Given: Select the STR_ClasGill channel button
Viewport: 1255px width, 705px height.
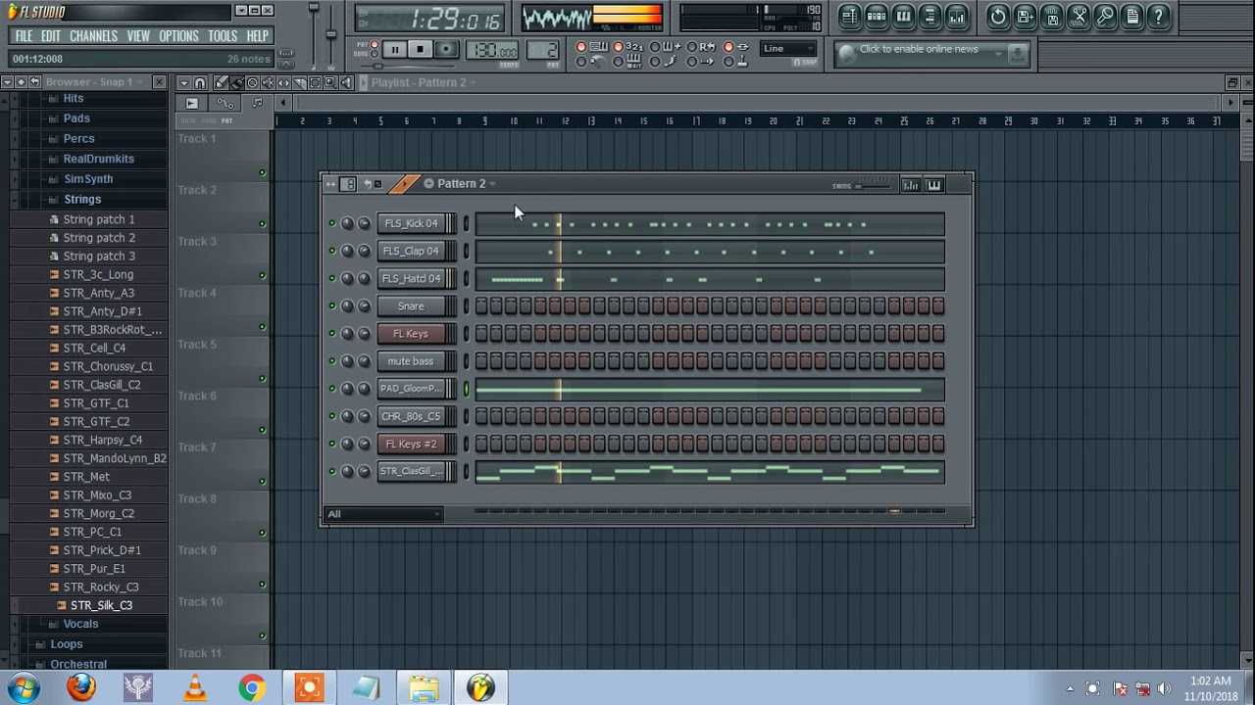Looking at the screenshot, I should 411,472.
